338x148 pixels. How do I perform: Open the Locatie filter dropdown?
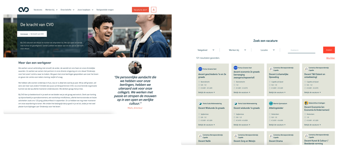tap(268, 50)
